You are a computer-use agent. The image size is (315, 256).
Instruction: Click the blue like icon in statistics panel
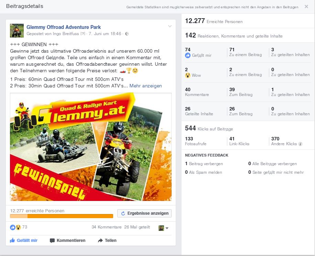pyautogui.click(x=188, y=55)
